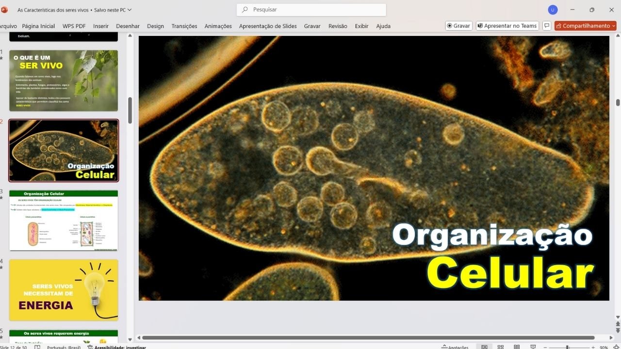
Task: Click Fit slide to window icon
Action: coord(617,347)
